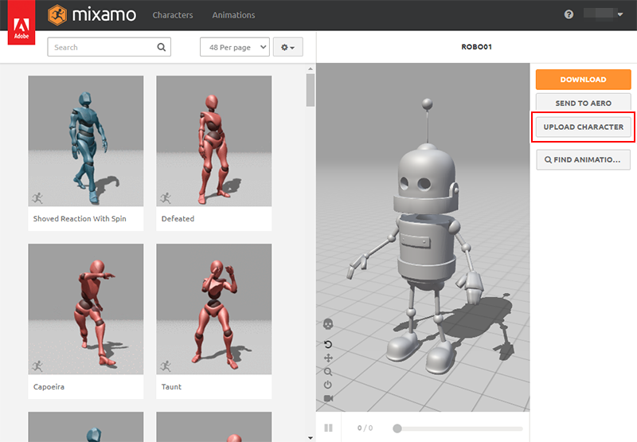The height and width of the screenshot is (442, 637).
Task: Select the pan move arrows icon
Action: pos(328,358)
